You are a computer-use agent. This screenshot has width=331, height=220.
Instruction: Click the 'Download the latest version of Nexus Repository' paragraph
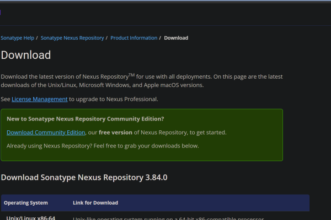pyautogui.click(x=142, y=81)
